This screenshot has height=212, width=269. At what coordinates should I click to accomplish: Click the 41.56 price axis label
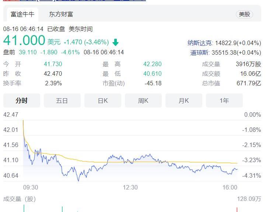(11, 145)
